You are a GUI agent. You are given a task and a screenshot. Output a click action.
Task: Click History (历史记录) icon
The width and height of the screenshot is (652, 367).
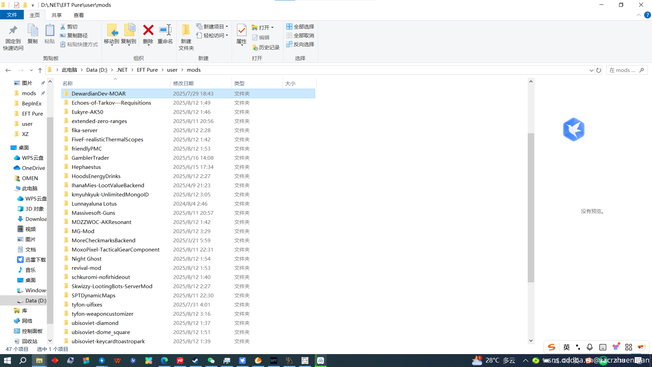pos(255,48)
